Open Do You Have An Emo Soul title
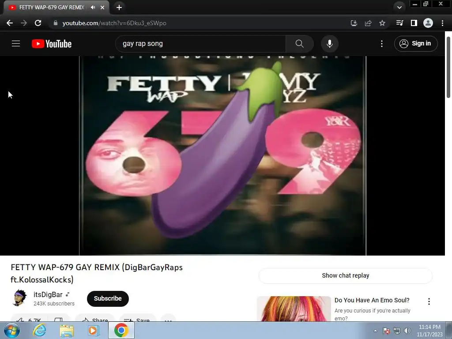This screenshot has width=452, height=339. click(372, 300)
